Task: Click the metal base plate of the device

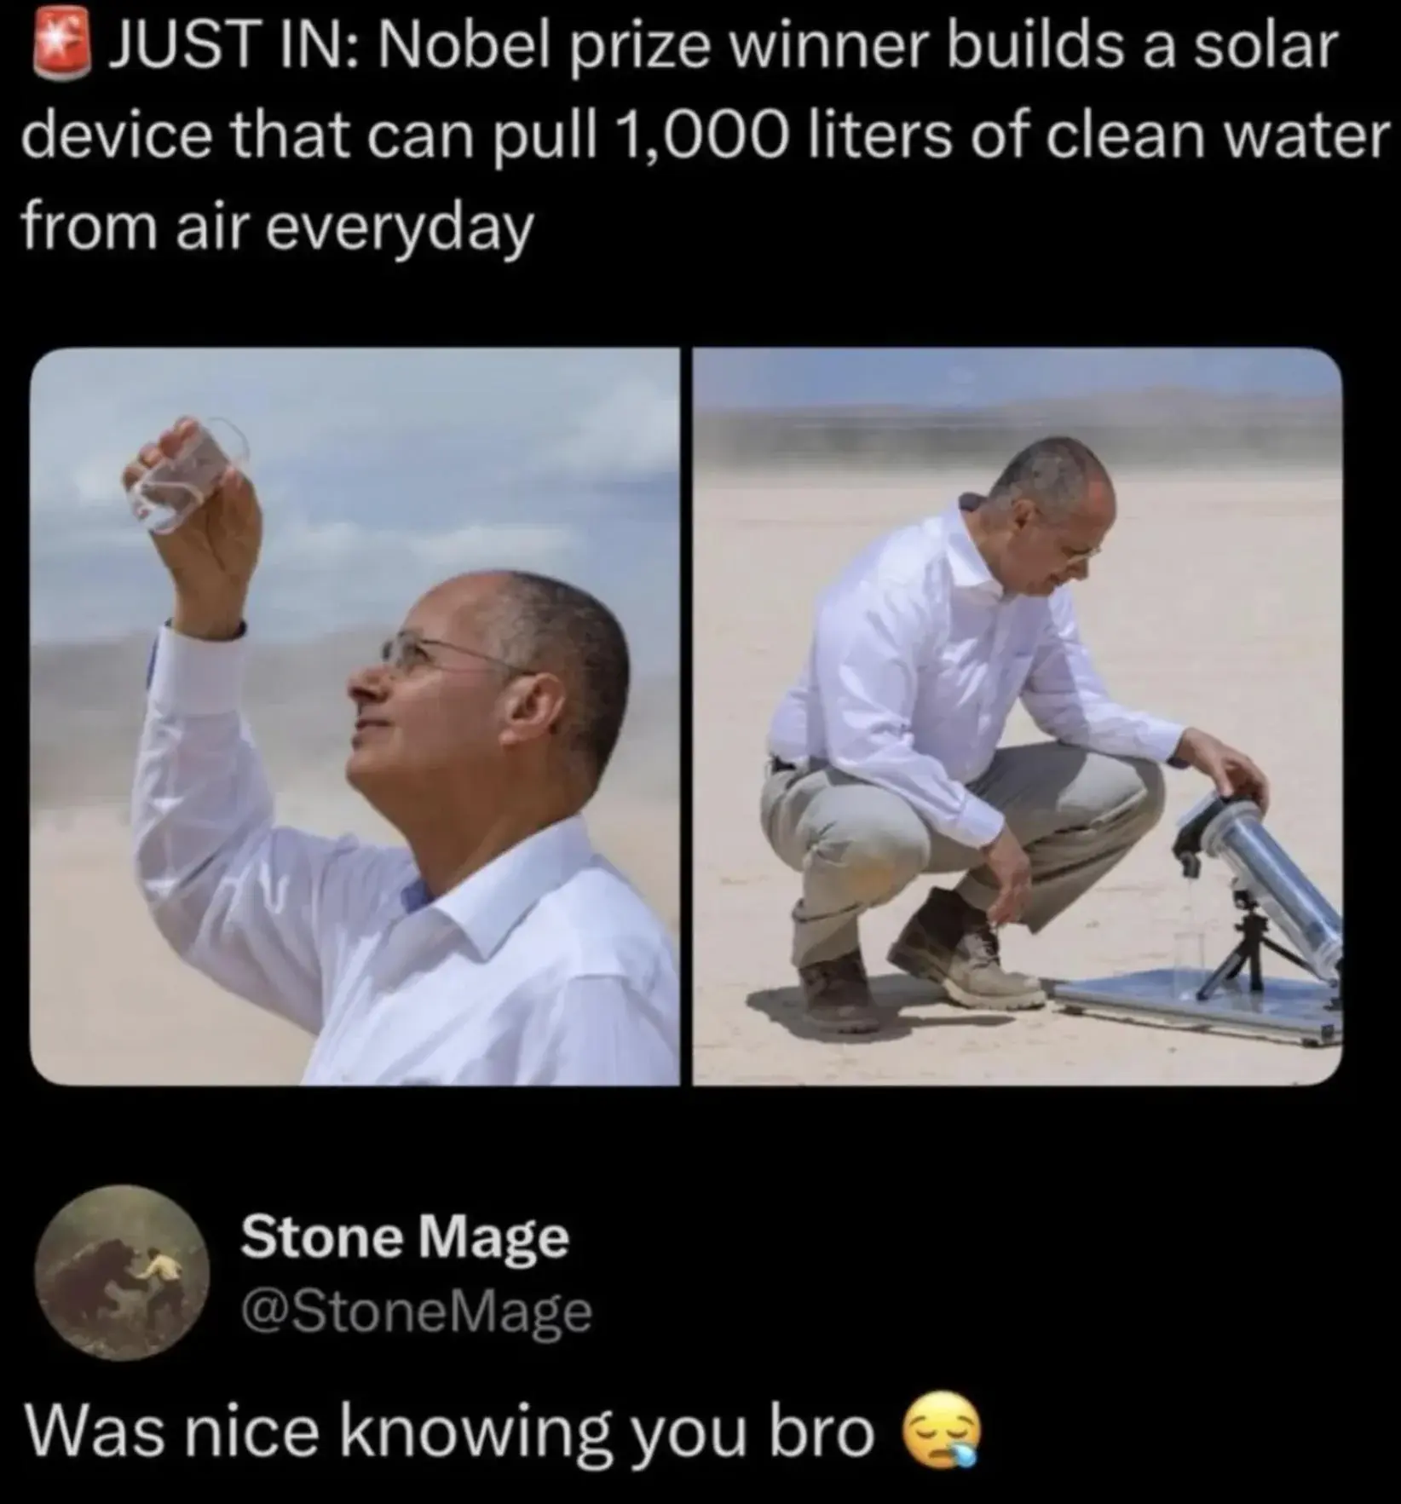Action: pyautogui.click(x=1193, y=1010)
